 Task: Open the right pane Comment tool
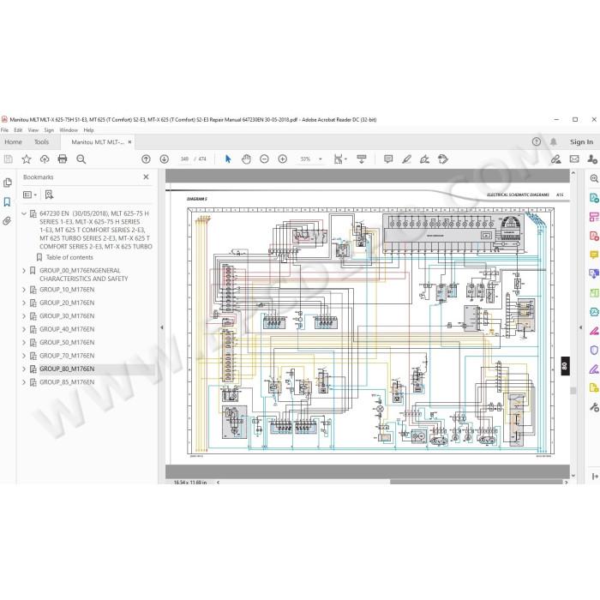point(594,255)
